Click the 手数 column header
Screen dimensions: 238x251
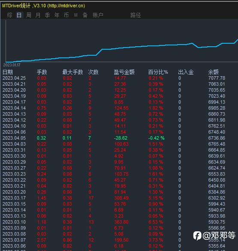click(x=42, y=72)
